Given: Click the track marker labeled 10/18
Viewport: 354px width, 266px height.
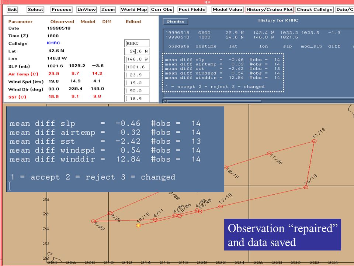Looking at the screenshot, I should click(x=226, y=168).
